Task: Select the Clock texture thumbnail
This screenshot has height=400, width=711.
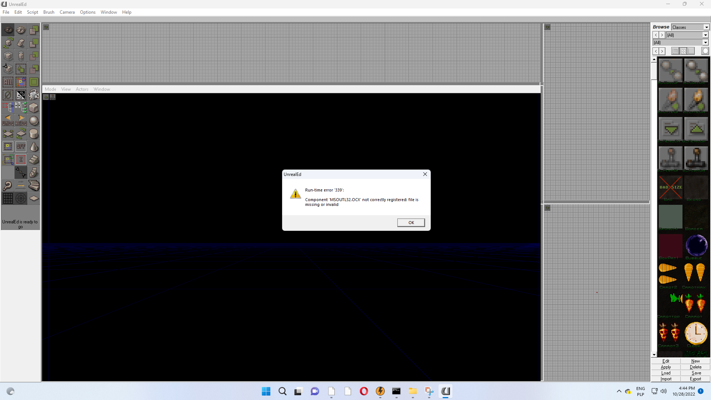Action: (696, 333)
